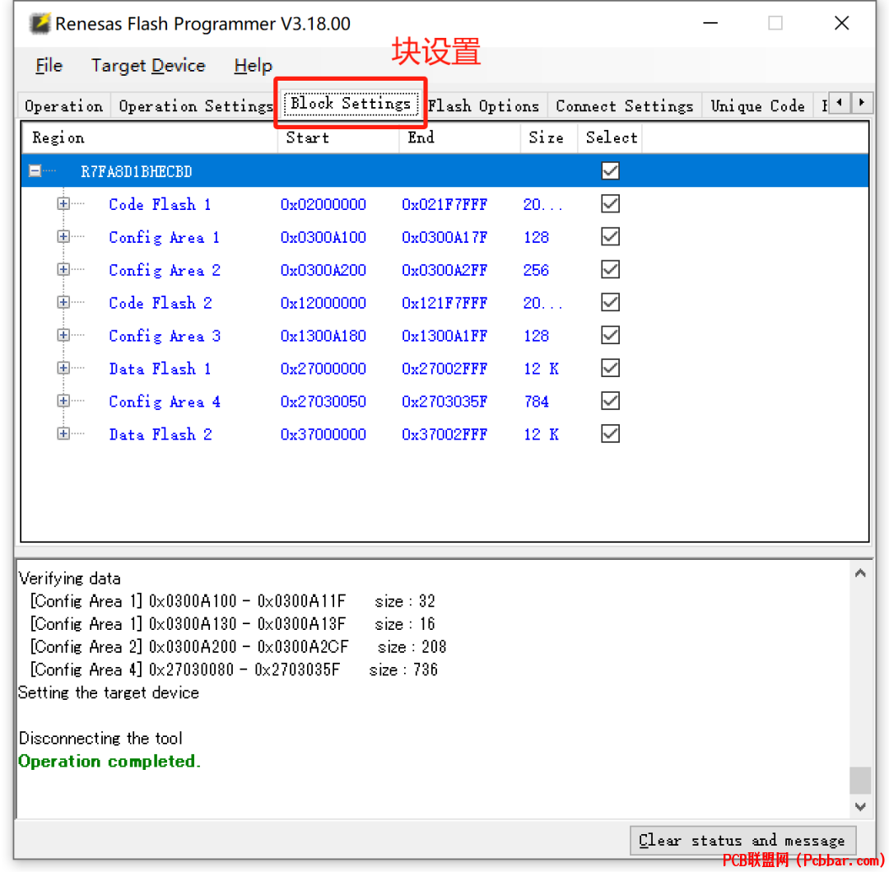The image size is (889, 872).
Task: Switch to the Flash Options tab
Action: tap(484, 105)
